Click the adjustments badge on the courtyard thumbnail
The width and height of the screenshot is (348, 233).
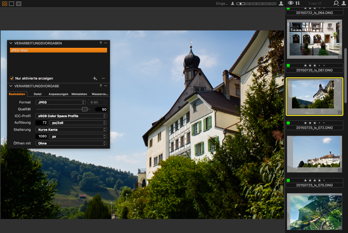tap(340, 57)
